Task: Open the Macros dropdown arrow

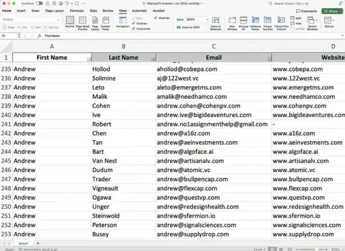Action: pos(333,20)
